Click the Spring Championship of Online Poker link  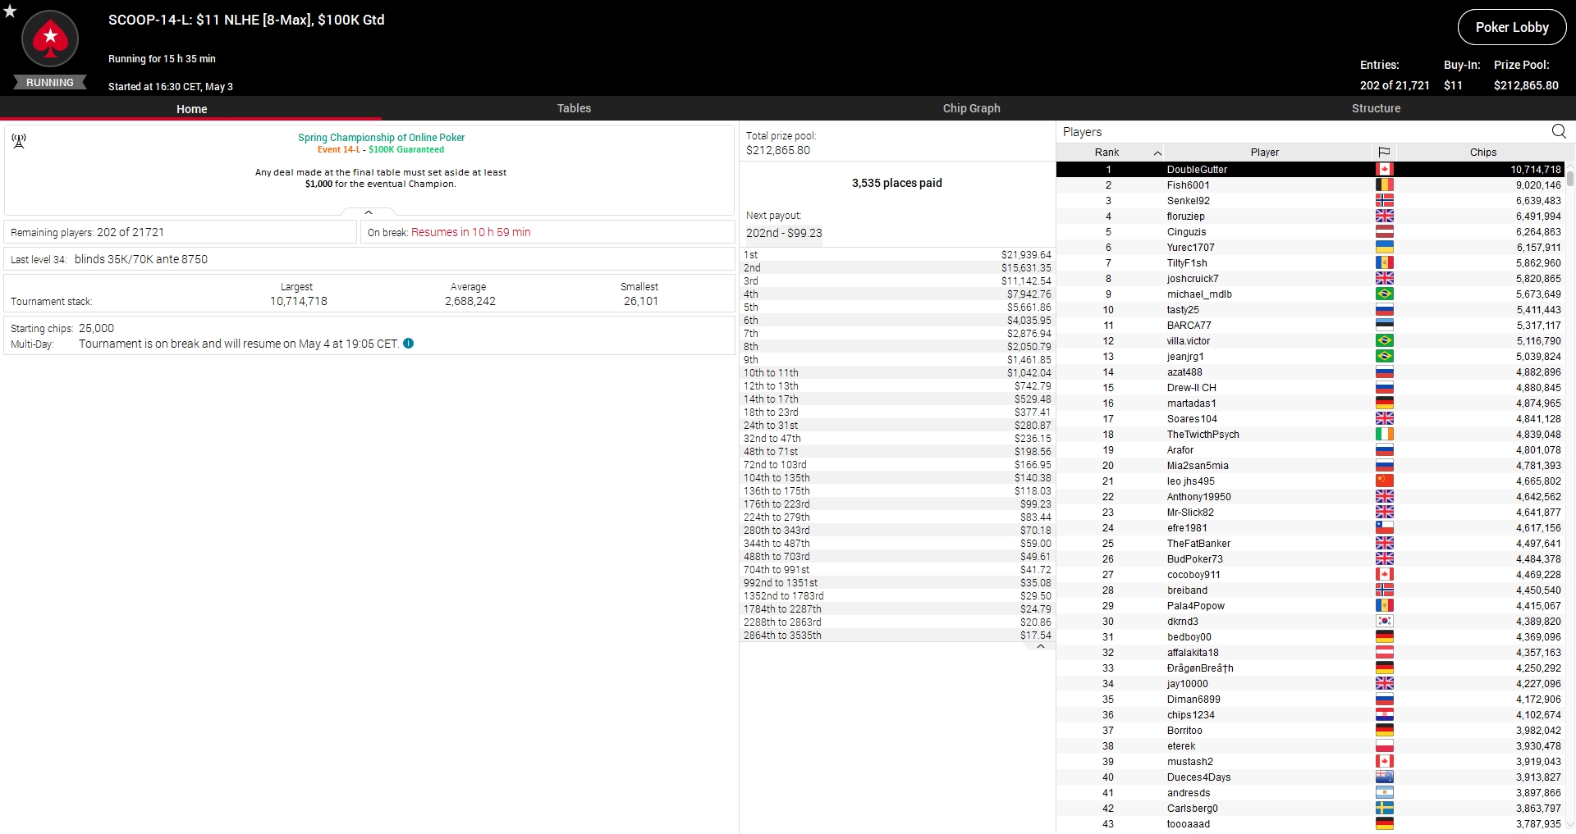tap(381, 138)
